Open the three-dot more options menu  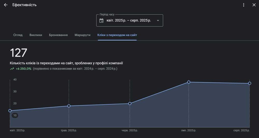click(243, 5)
